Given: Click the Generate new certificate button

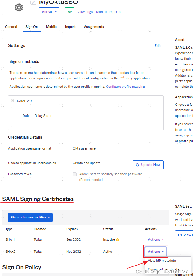Looking at the screenshot, I should pyautogui.click(x=30, y=217).
